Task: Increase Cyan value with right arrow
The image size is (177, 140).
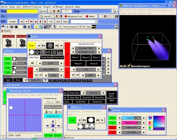Action: pyautogui.click(x=144, y=118)
